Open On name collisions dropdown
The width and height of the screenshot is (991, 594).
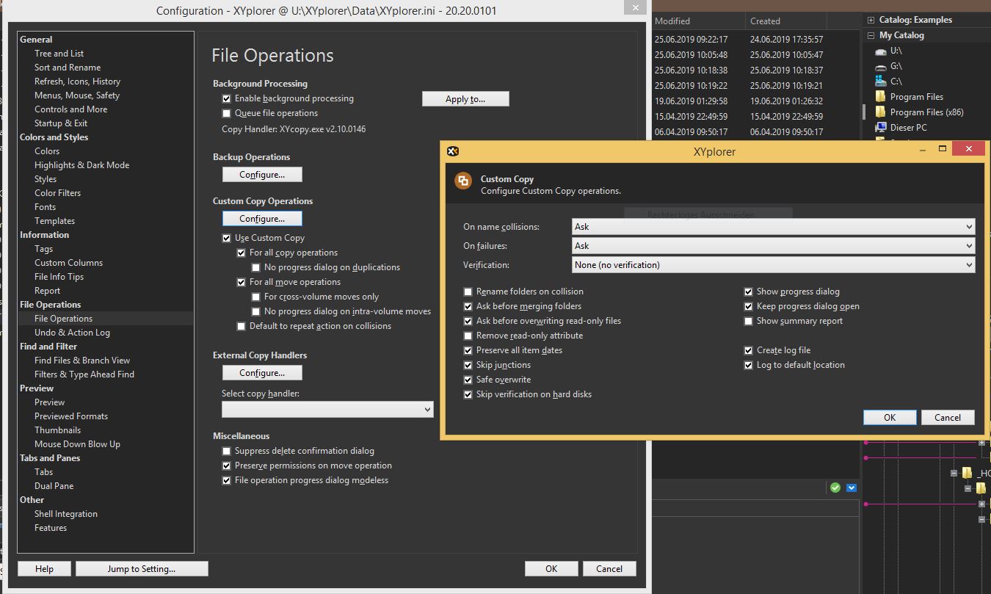point(774,227)
